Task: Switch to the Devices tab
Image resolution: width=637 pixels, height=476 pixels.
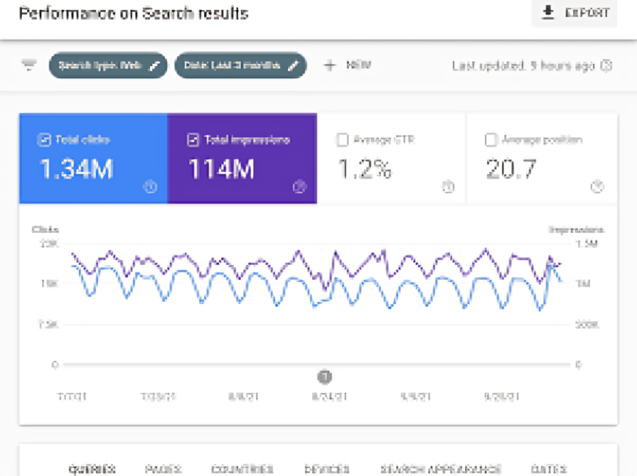Action: coord(327,469)
